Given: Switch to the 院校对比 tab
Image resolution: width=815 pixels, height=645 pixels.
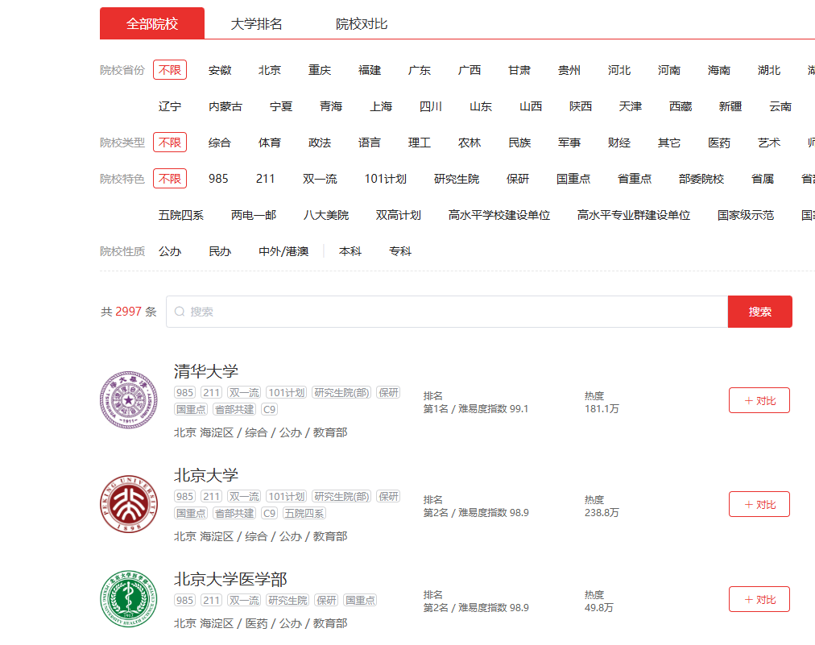Looking at the screenshot, I should [x=361, y=23].
